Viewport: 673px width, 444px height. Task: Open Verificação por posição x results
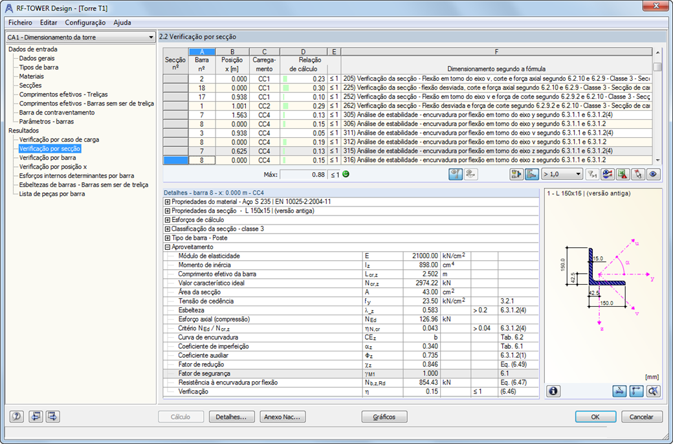click(x=53, y=166)
